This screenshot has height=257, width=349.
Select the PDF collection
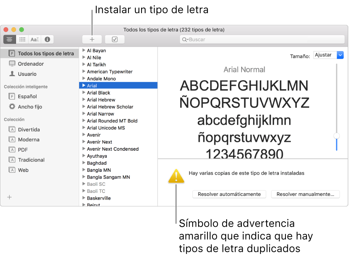tap(40, 150)
